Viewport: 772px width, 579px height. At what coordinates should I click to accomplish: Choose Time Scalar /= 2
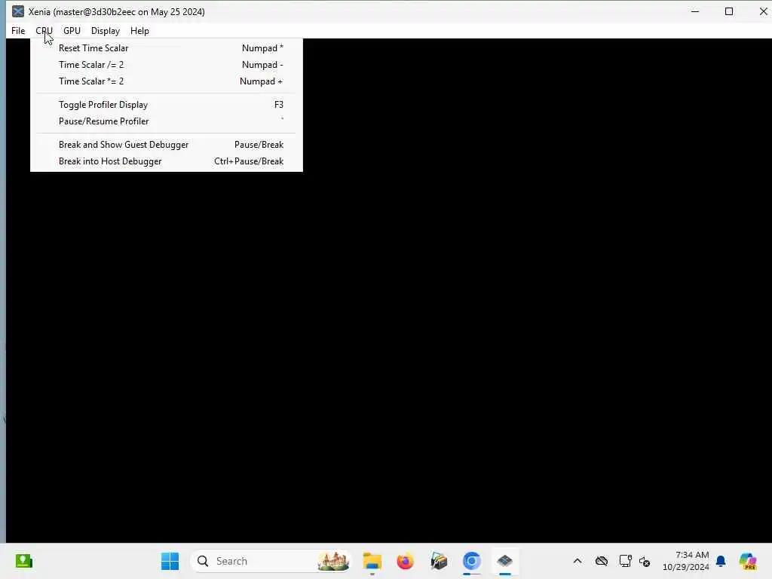(x=167, y=65)
